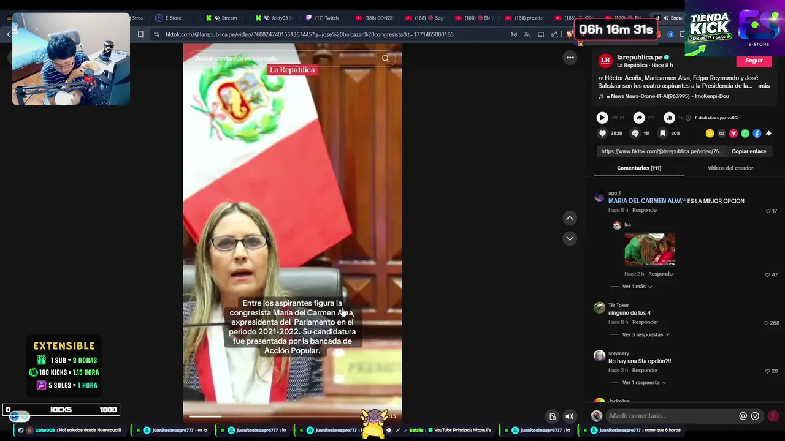Click the bookmark icon in the browser address bar
785x441 pixels.
tap(140, 34)
